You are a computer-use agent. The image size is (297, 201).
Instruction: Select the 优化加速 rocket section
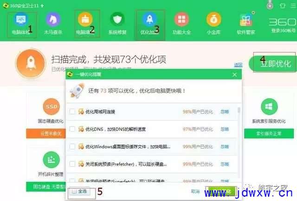[x=149, y=24]
